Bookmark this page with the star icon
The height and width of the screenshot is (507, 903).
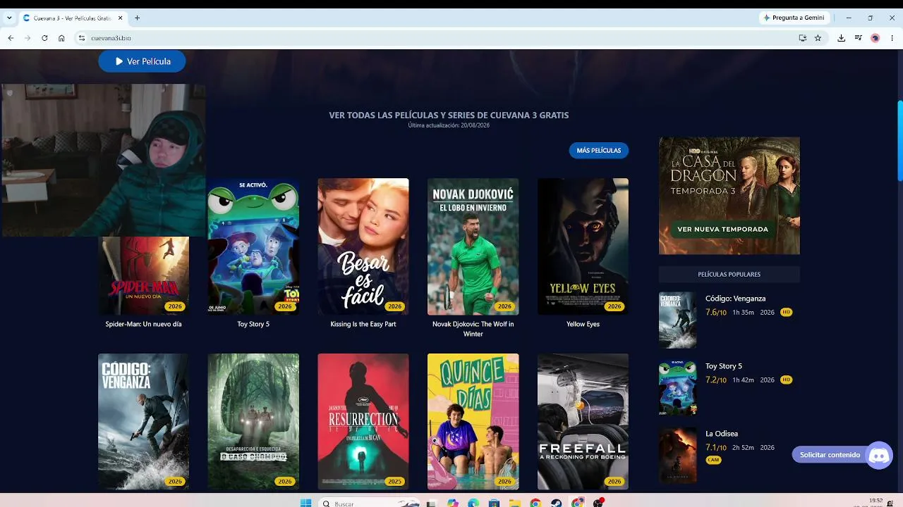click(818, 38)
